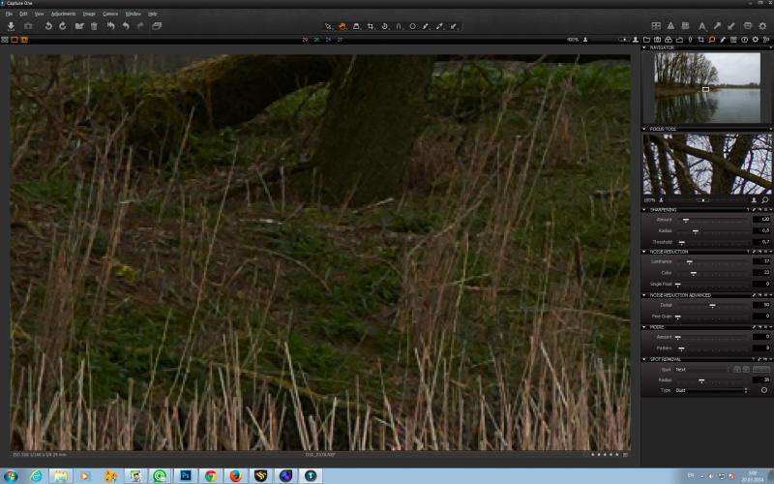Switch to the Output gear tool tab
774x484 pixels.
tap(756, 40)
